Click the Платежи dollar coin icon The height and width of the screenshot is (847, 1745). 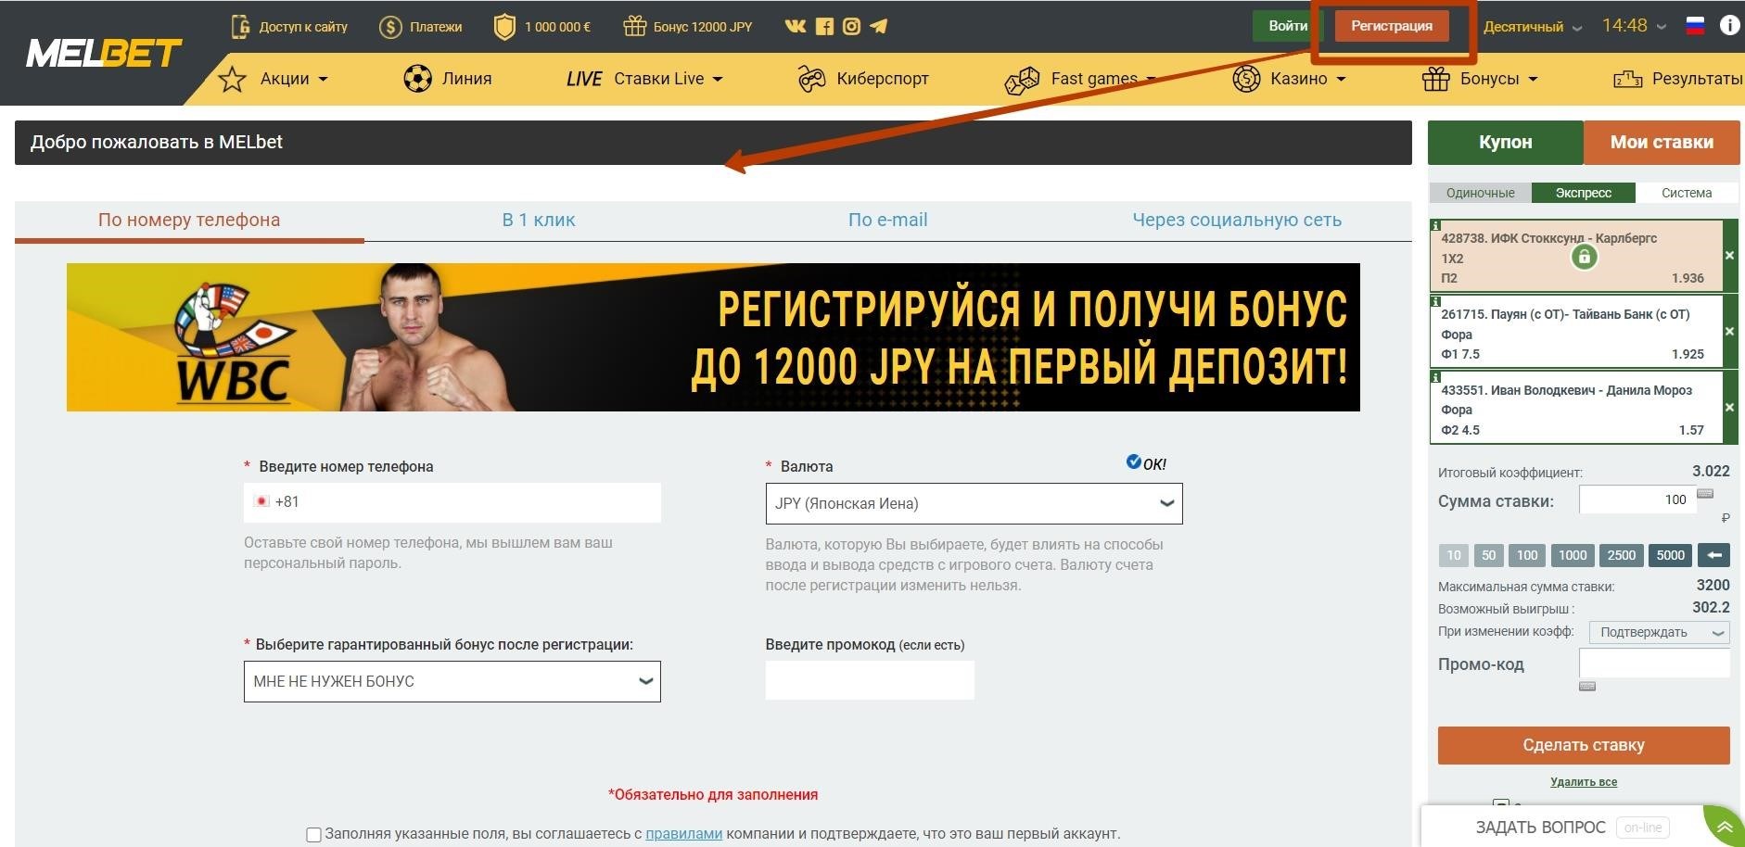[x=390, y=27]
